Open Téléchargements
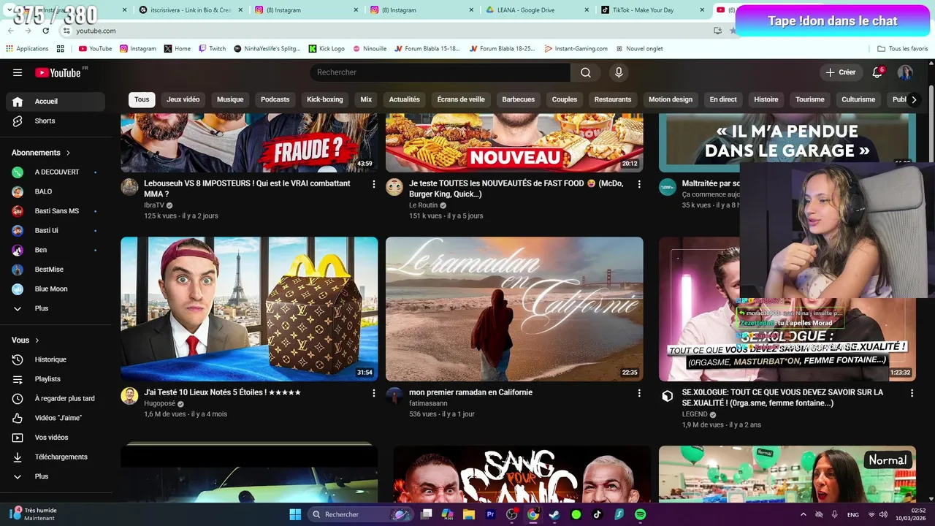Viewport: 935px width, 526px height. pos(56,457)
